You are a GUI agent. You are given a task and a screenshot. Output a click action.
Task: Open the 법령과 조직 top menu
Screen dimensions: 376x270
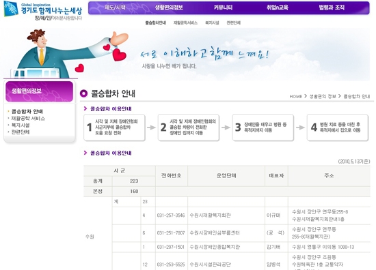point(332,7)
